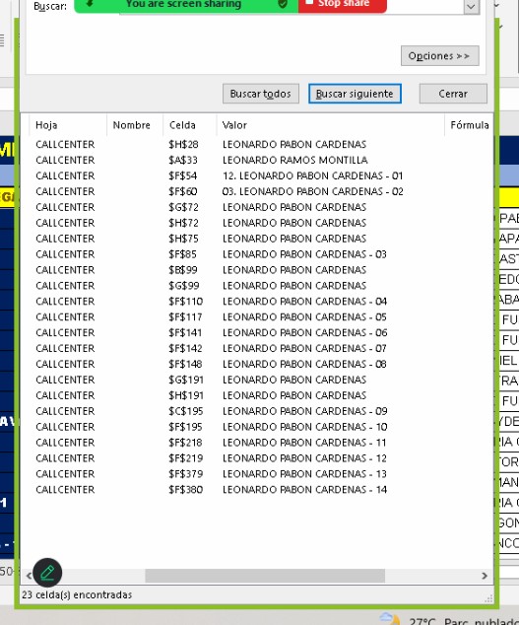Image resolution: width=519 pixels, height=625 pixels.
Task: Click the screen sharing shield icon
Action: tap(283, 4)
